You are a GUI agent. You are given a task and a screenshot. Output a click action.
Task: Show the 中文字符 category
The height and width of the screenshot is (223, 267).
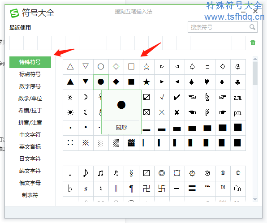point(30,135)
